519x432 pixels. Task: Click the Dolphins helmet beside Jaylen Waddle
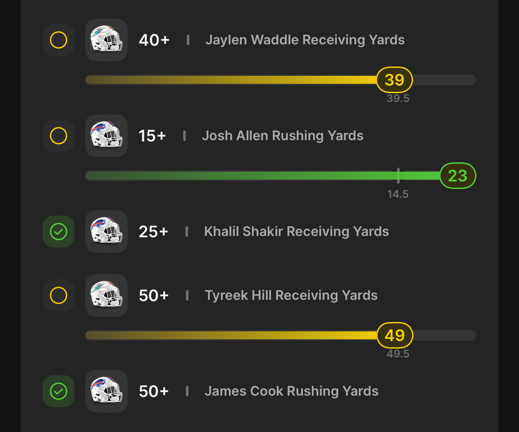pos(106,40)
